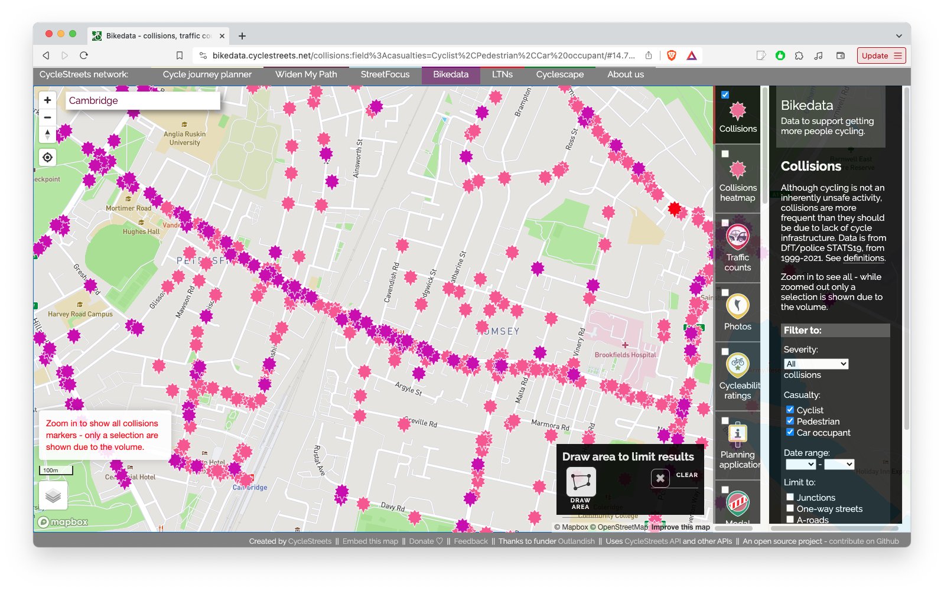
Task: Enable the Cycleability ratings layer checkbox
Action: point(725,351)
